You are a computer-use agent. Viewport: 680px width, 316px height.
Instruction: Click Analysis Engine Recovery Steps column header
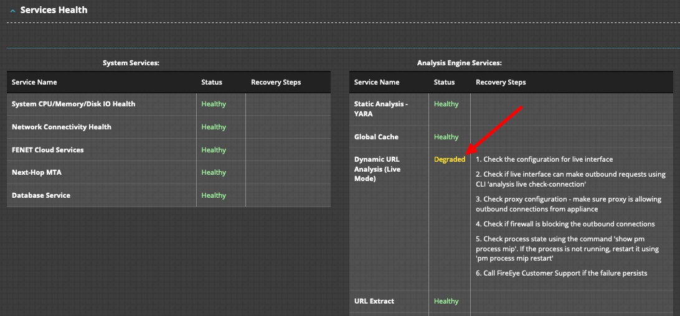(501, 82)
